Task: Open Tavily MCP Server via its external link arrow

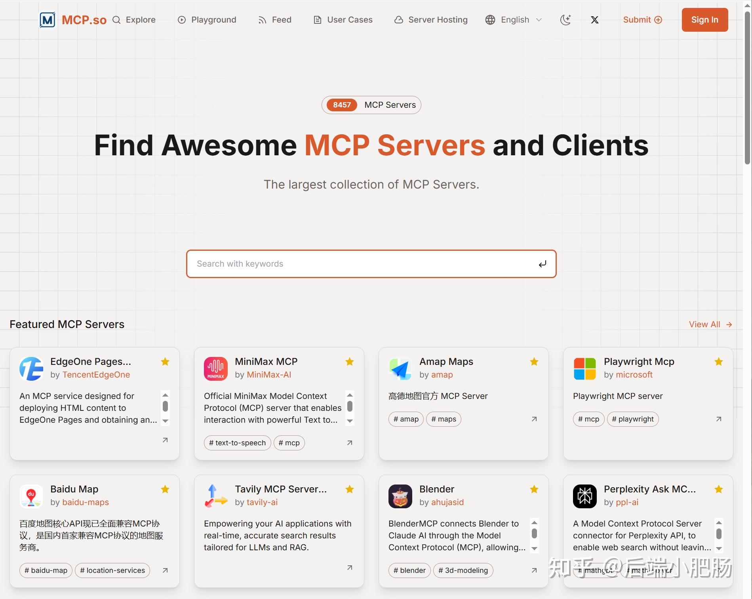Action: tap(349, 567)
